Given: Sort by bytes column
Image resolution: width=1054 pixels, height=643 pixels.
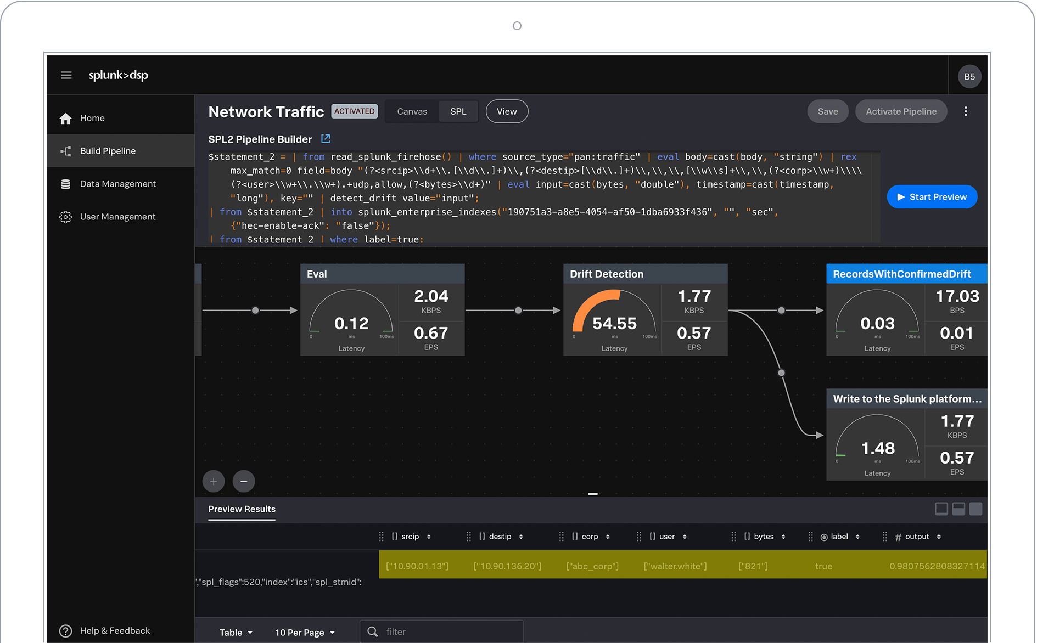Looking at the screenshot, I should (783, 537).
